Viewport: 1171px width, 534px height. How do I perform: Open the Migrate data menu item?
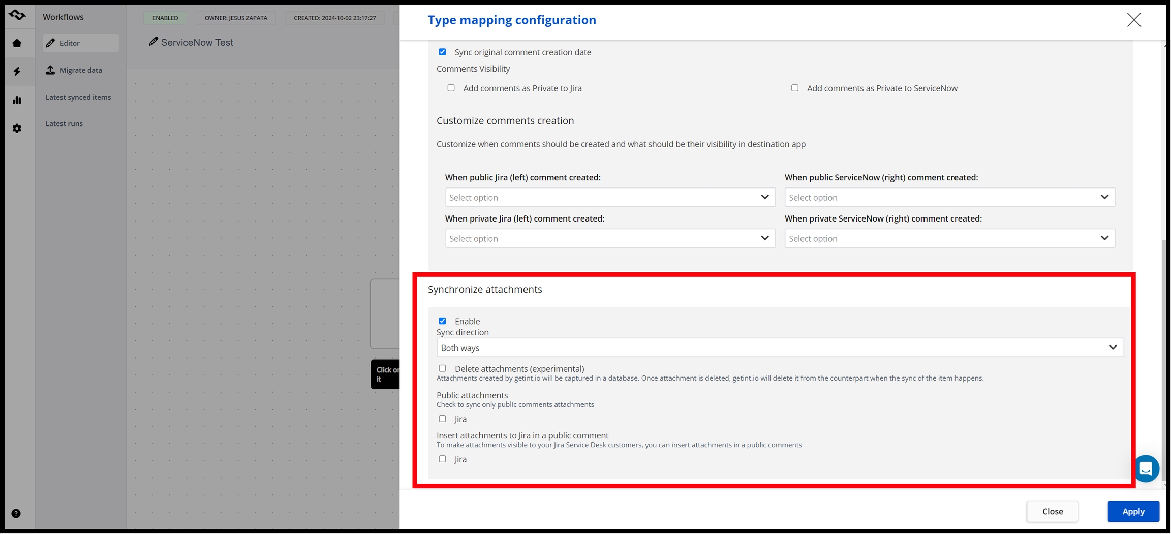(x=81, y=70)
